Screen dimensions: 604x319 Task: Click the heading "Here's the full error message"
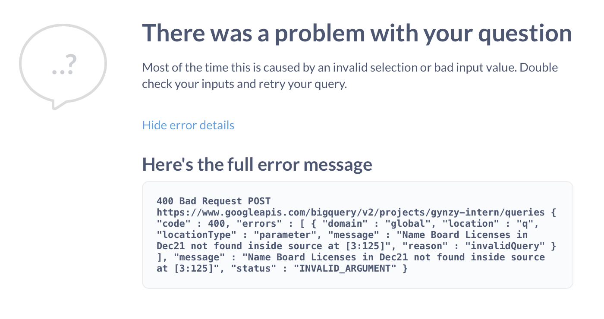[257, 164]
